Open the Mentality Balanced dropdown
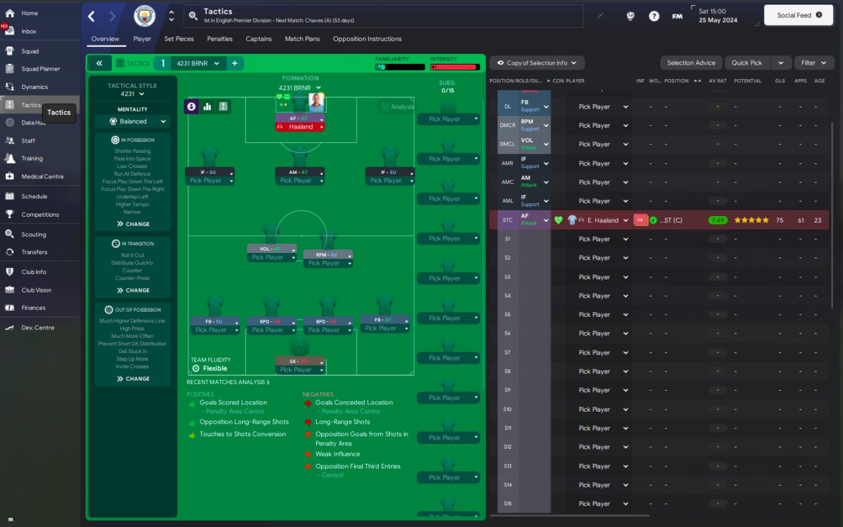 [133, 121]
